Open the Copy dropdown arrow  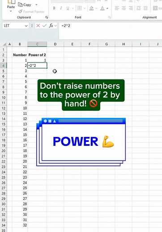pos(36,5)
